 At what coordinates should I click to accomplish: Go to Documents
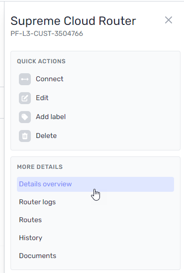point(37,256)
